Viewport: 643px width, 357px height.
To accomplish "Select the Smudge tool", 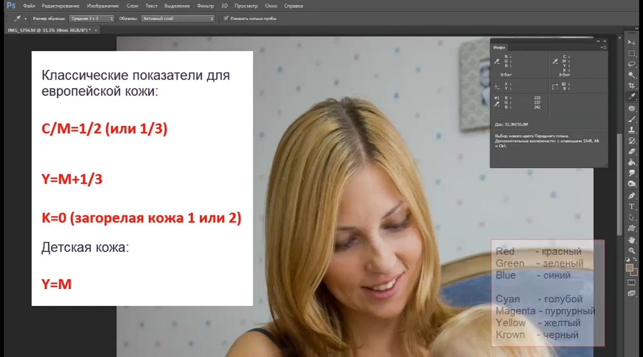I will click(x=632, y=173).
